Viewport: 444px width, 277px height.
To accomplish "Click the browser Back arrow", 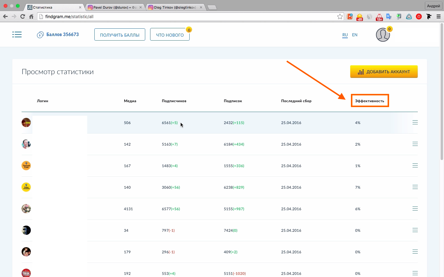I will 5,17.
